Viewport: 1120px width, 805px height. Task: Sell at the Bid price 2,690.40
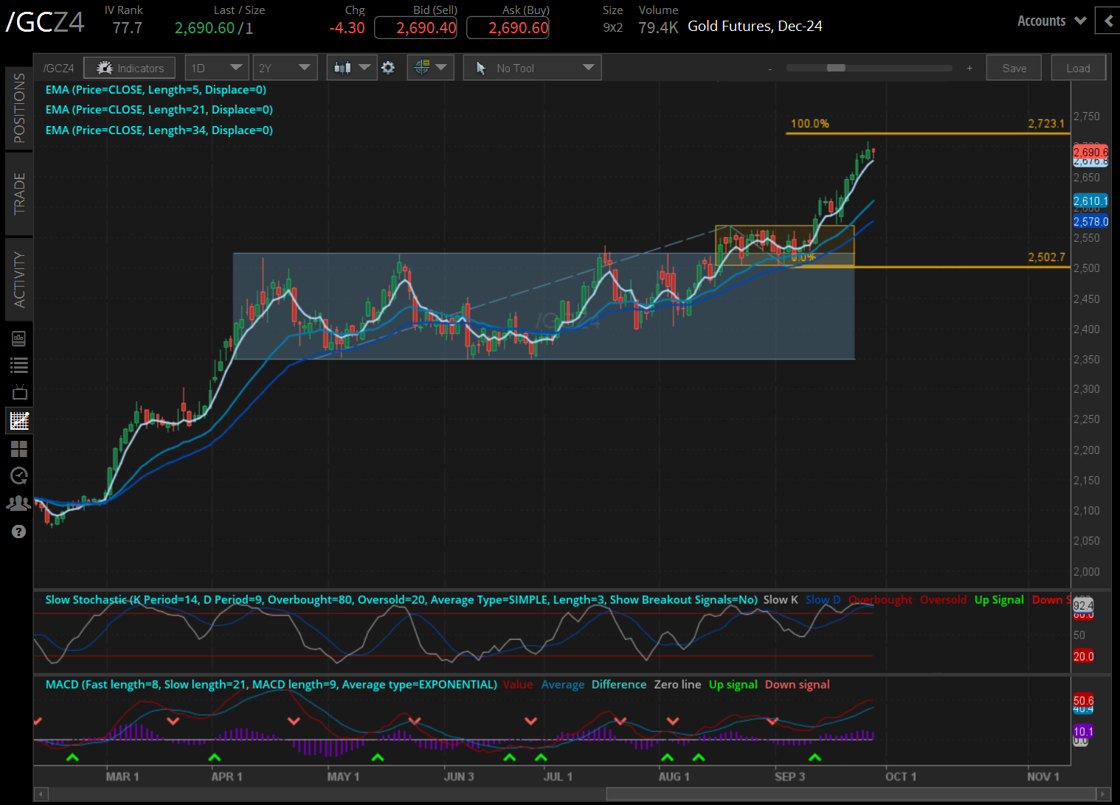415,27
